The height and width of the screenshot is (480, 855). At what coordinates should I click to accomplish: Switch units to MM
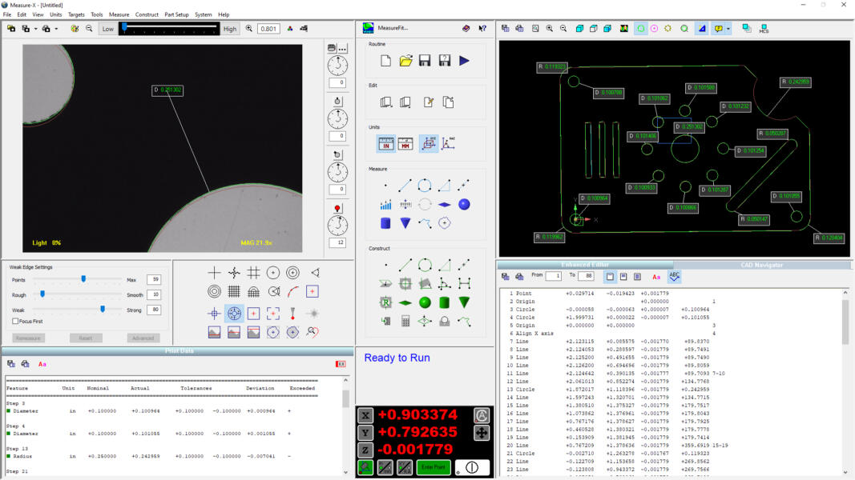click(x=405, y=144)
